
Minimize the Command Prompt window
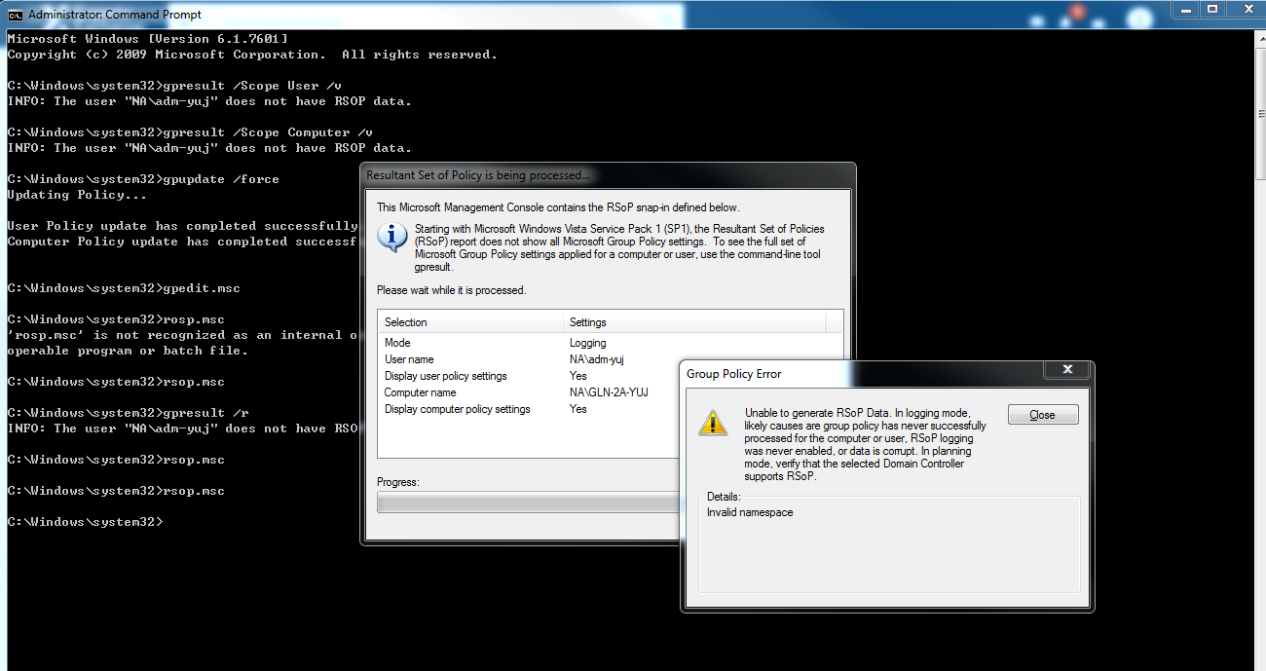(1183, 10)
